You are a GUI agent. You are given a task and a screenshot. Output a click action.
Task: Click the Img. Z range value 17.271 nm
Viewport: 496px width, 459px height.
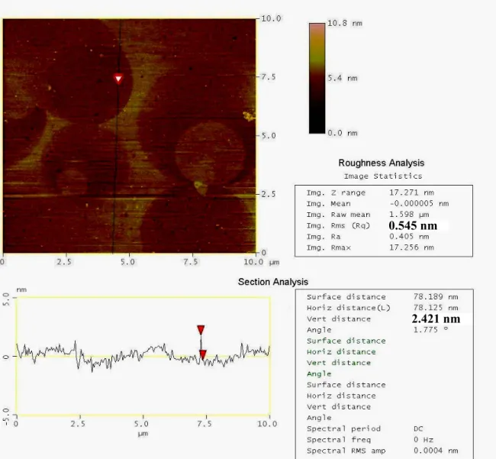411,192
